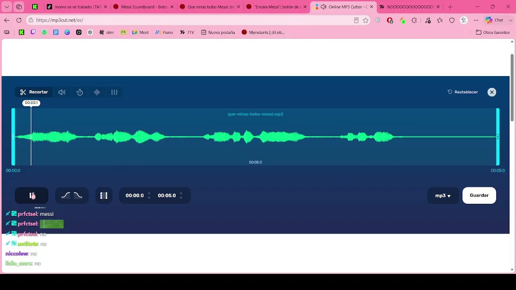The image size is (516, 290).
Task: Pause the audio playback
Action: [32, 196]
